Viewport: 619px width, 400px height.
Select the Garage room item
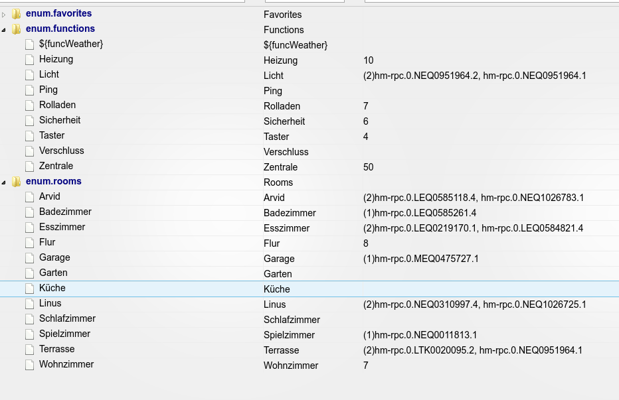pos(54,257)
